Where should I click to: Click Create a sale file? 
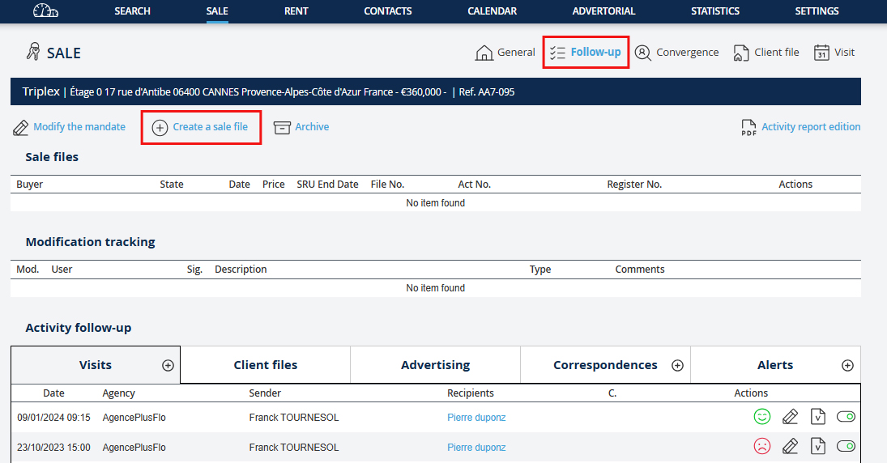[201, 127]
